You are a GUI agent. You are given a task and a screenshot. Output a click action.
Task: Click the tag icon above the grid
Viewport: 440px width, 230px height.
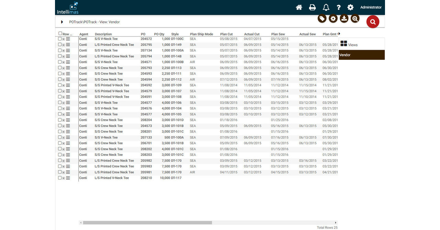pos(322,19)
